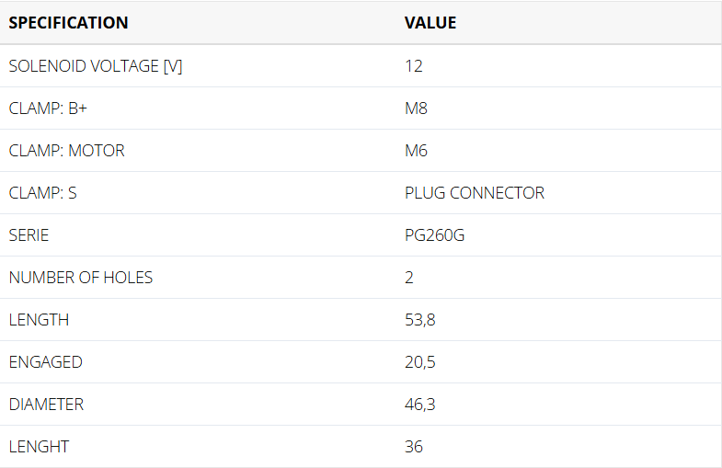Select the SOLENOID VOLTAGE [V] label
722x468 pixels.
tap(95, 66)
